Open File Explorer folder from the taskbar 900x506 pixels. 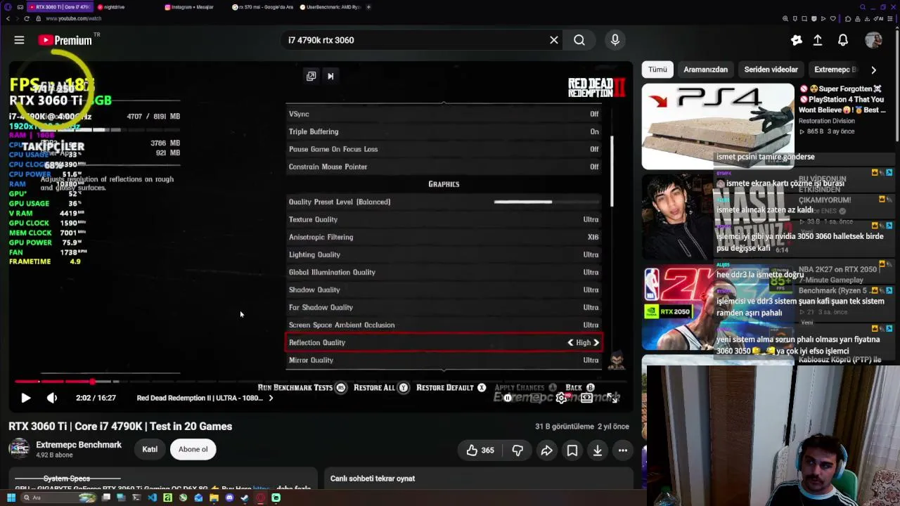[214, 498]
